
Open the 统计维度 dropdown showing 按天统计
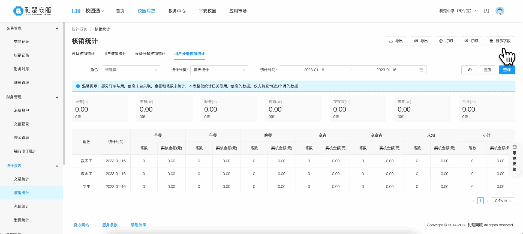[x=219, y=70]
